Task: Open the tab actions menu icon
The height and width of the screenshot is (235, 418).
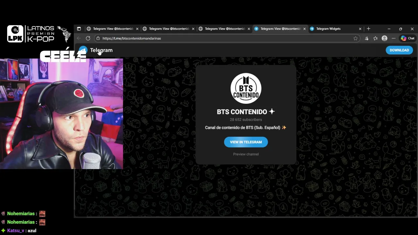Action: (x=79, y=29)
